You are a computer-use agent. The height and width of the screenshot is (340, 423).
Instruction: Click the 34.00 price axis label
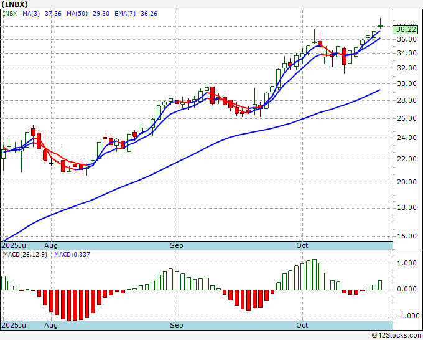coord(407,53)
